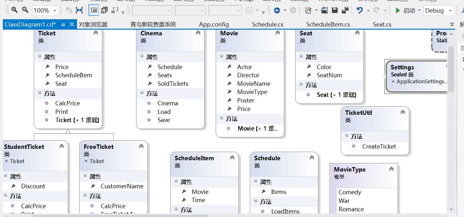
Task: Switch to the Schedule.cs tab
Action: [268, 25]
